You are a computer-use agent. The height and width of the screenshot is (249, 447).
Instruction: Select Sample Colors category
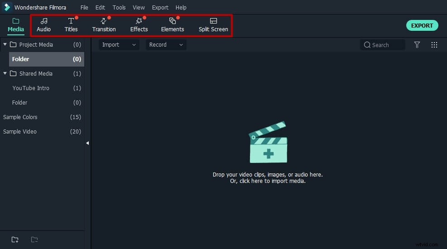(42, 117)
